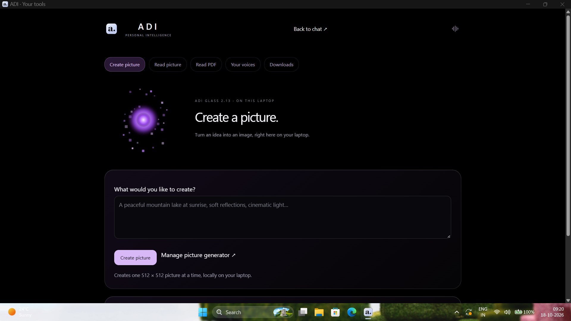The image size is (571, 321).
Task: Show hidden system tray icons
Action: (x=457, y=312)
